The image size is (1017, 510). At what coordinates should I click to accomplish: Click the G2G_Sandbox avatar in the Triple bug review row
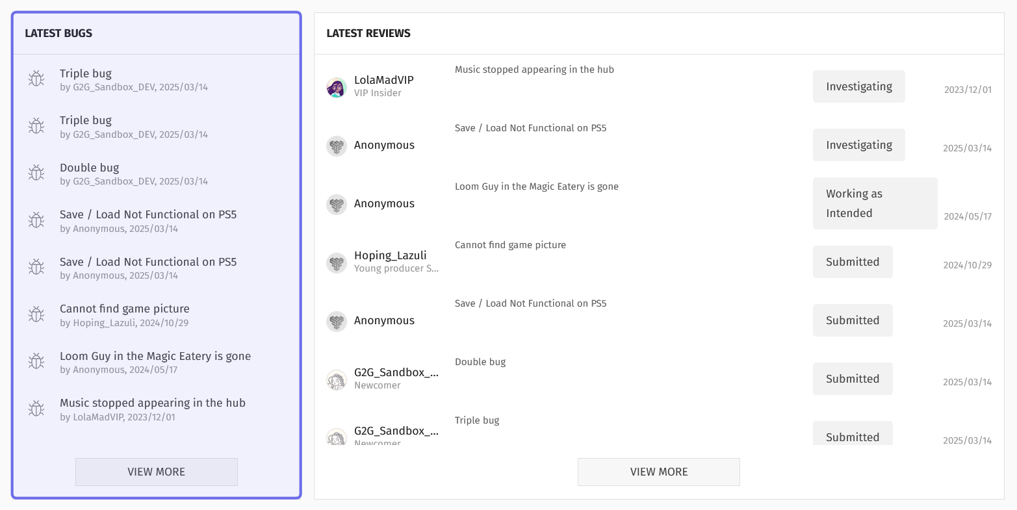click(337, 437)
